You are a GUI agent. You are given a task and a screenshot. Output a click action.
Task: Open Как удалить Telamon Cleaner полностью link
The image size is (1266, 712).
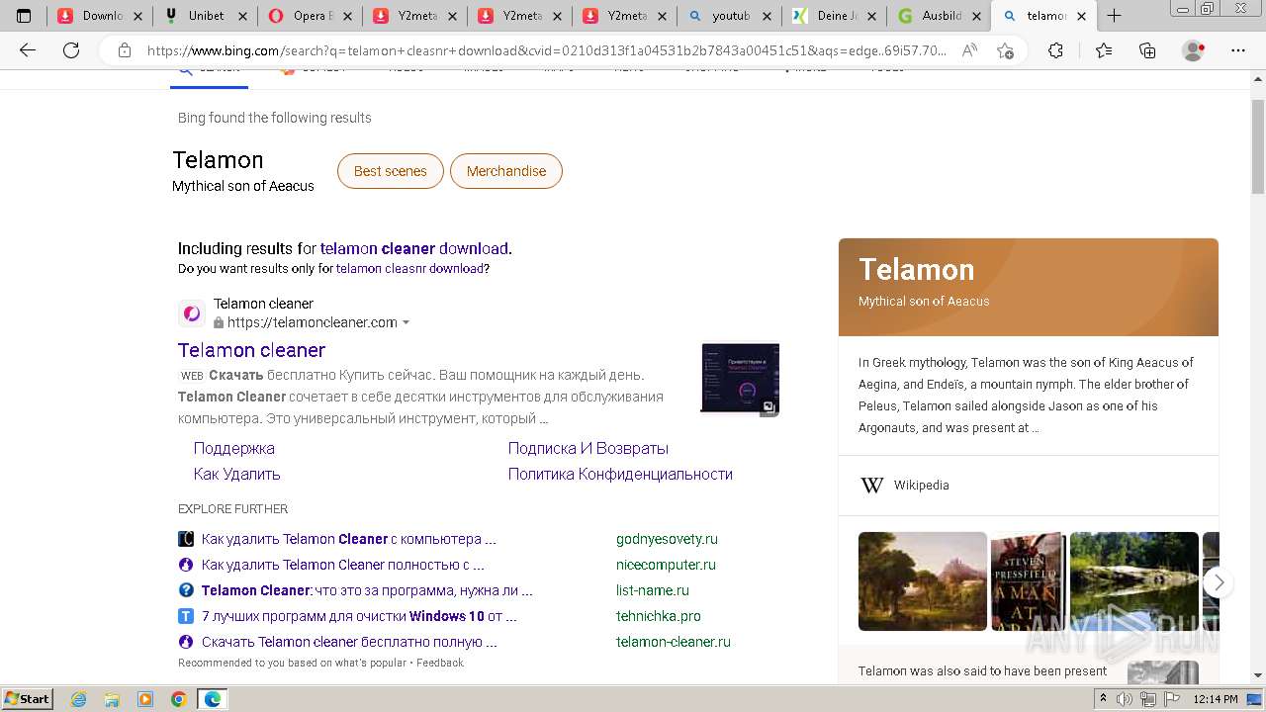343,565
